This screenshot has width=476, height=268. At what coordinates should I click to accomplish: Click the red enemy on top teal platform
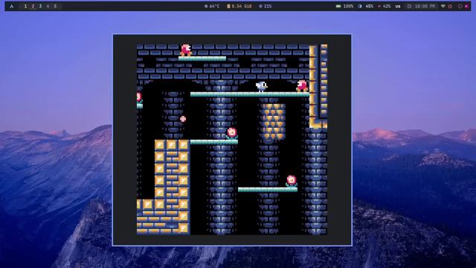[x=186, y=51]
